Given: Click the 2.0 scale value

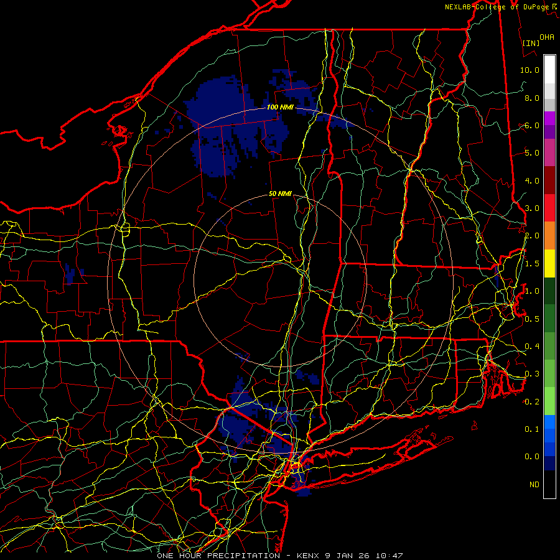Looking at the screenshot, I should 532,236.
